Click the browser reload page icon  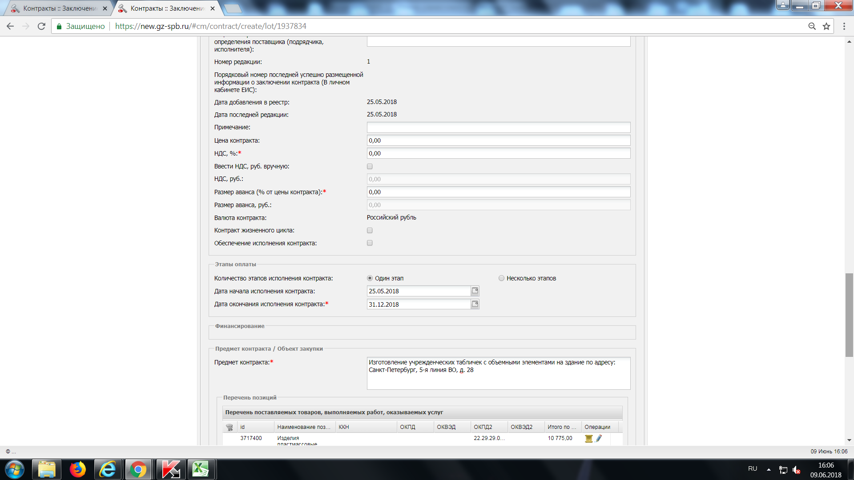click(41, 26)
